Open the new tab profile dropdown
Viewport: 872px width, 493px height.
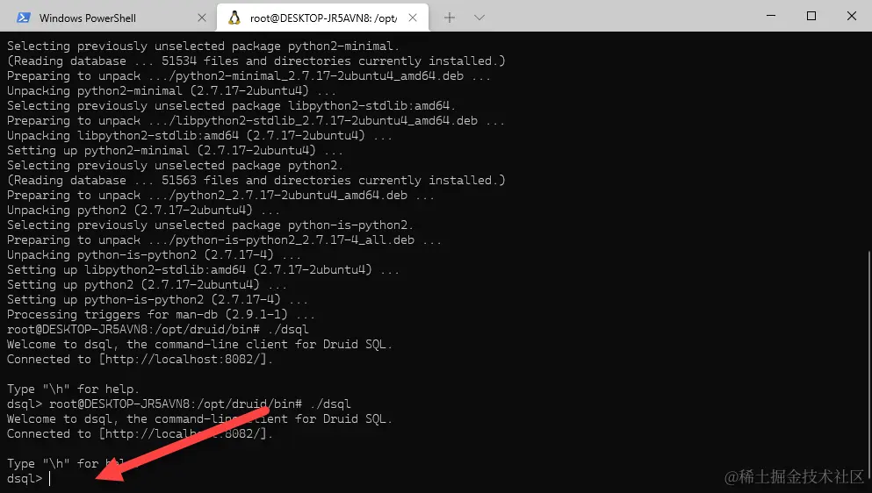coord(479,18)
